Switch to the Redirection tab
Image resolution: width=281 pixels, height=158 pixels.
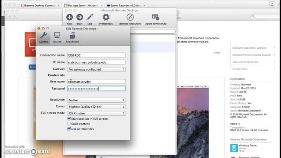pyautogui.click(x=72, y=37)
